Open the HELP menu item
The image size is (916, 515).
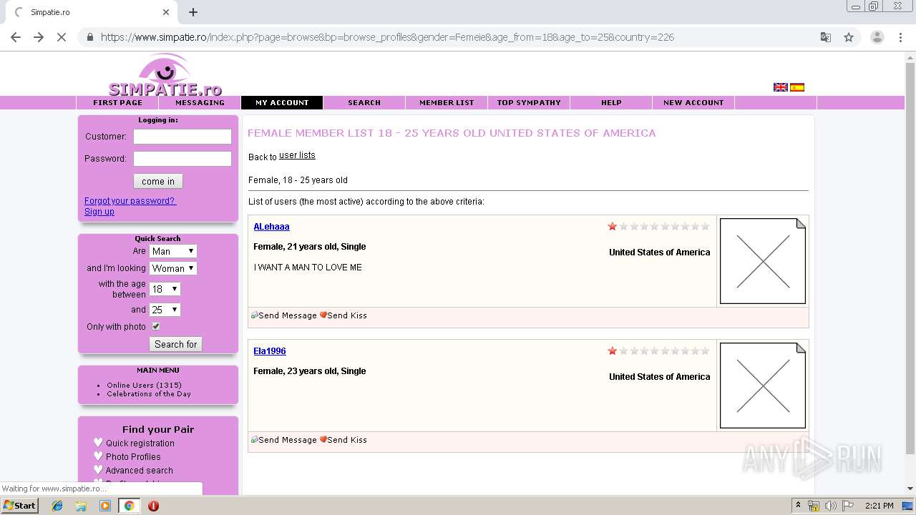[611, 102]
